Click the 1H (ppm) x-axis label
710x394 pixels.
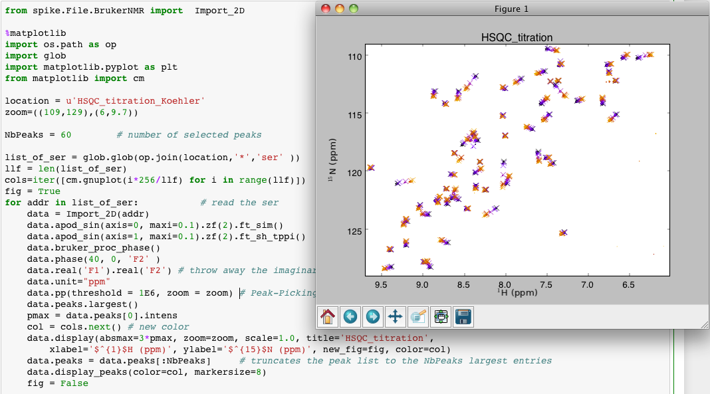517,293
